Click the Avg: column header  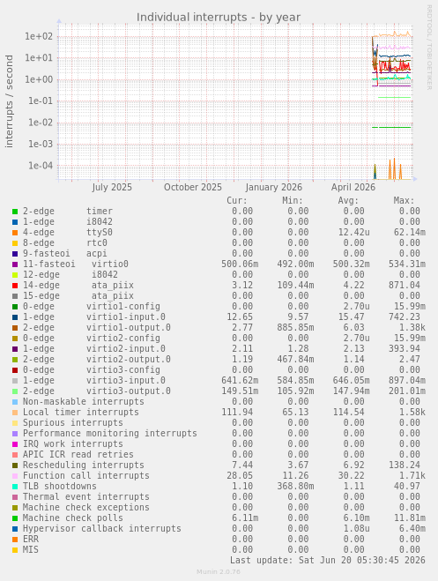[x=348, y=201]
